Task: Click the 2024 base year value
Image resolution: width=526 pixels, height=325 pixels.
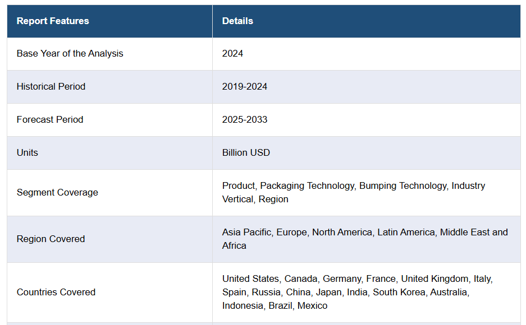Action: [x=232, y=54]
